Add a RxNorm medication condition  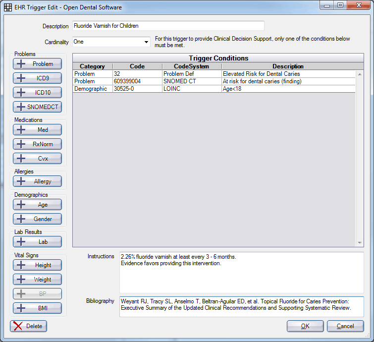tap(38, 144)
